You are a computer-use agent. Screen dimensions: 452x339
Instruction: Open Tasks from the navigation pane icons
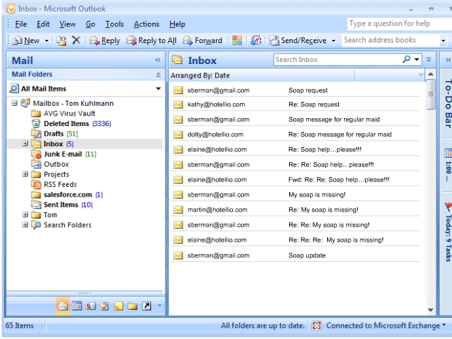[x=105, y=306]
